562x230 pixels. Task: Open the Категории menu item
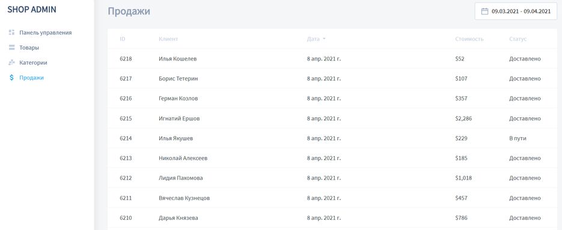click(33, 62)
